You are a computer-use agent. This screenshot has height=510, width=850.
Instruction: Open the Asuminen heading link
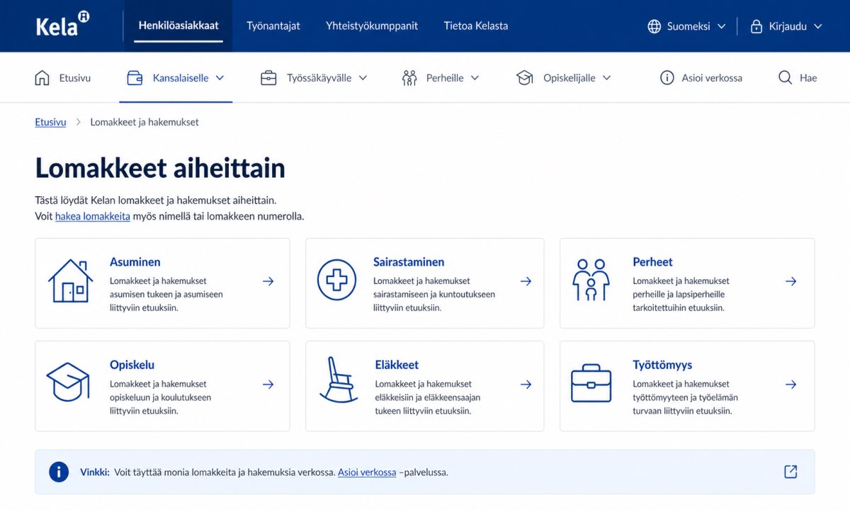pos(135,262)
